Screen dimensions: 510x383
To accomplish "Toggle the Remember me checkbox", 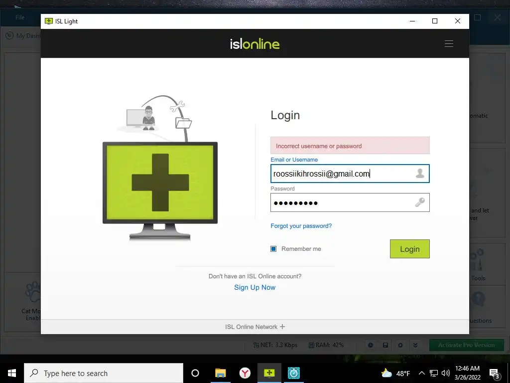I will tap(273, 249).
